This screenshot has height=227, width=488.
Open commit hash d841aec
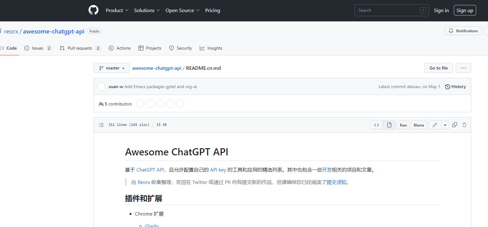coord(414,87)
